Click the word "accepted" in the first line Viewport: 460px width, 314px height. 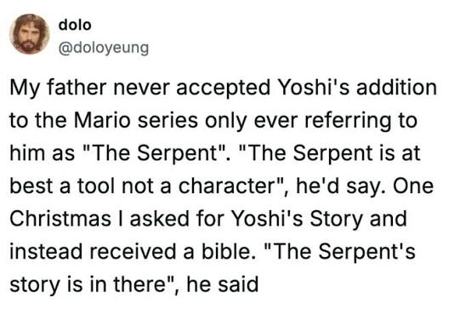pos(223,88)
